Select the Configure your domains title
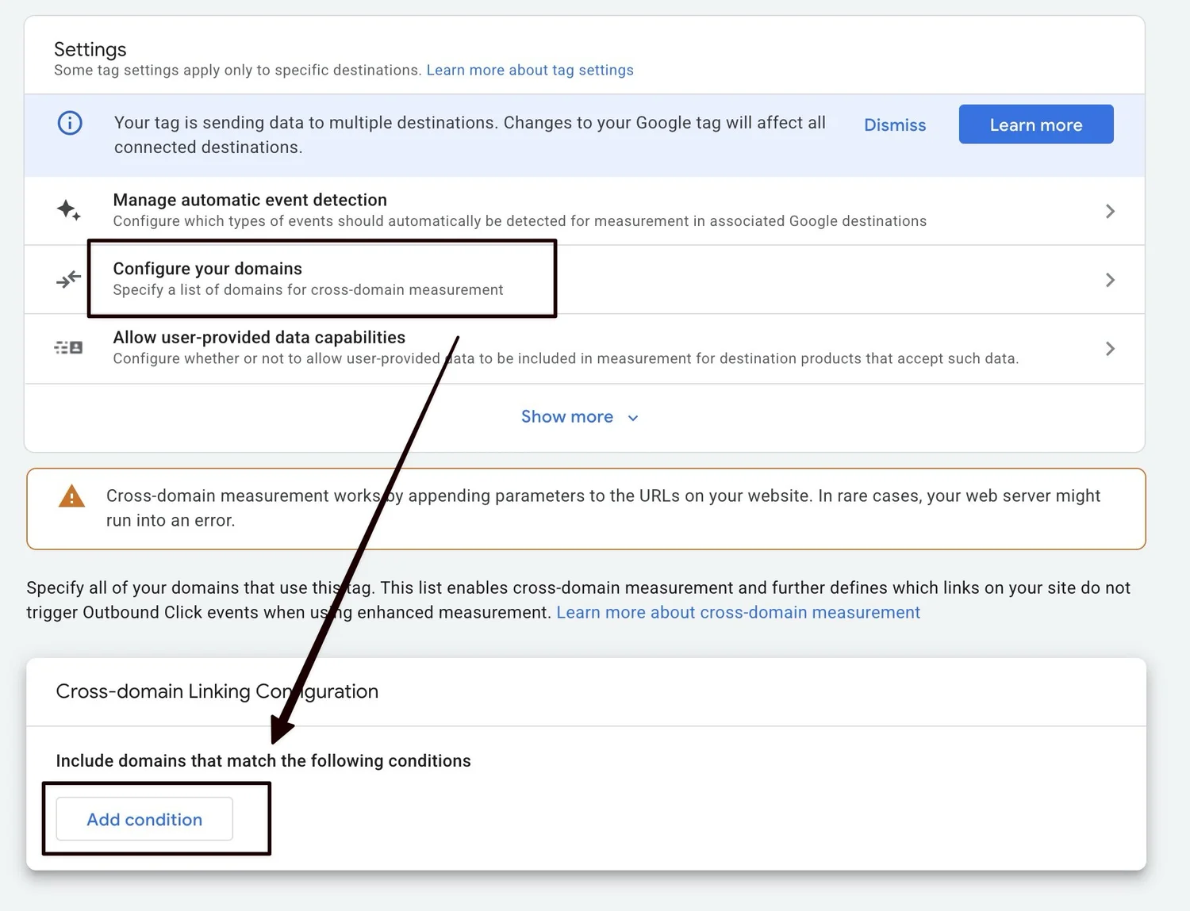 (207, 269)
